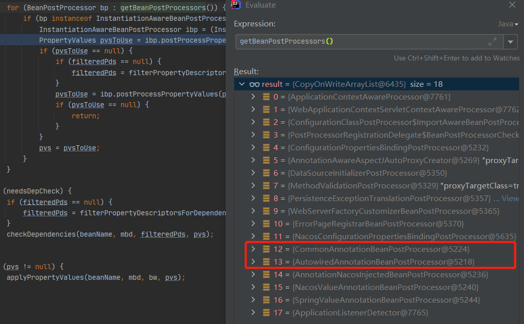Expand item 17 ApplicationListenerDetector
The image size is (524, 324).
(x=253, y=312)
